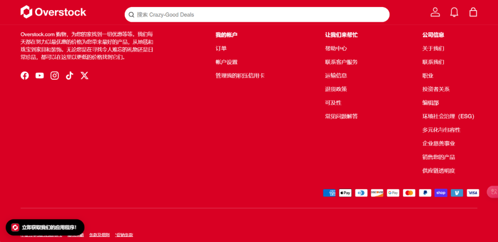Click the 公司信息 column heading

tap(433, 35)
